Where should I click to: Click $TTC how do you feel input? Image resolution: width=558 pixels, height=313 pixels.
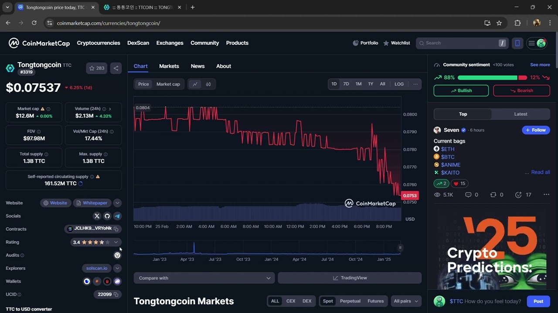click(486, 301)
